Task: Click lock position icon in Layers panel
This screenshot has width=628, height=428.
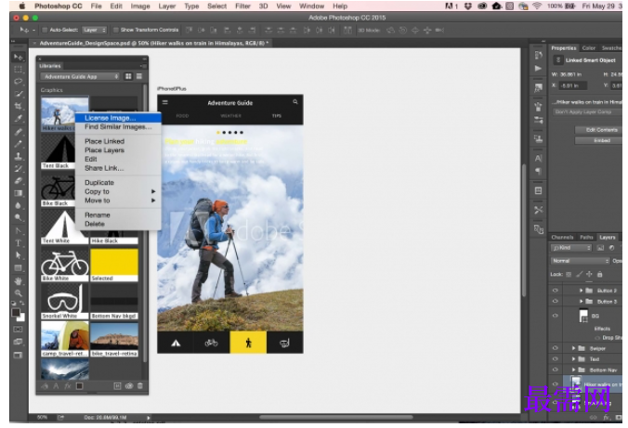Action: tap(589, 274)
